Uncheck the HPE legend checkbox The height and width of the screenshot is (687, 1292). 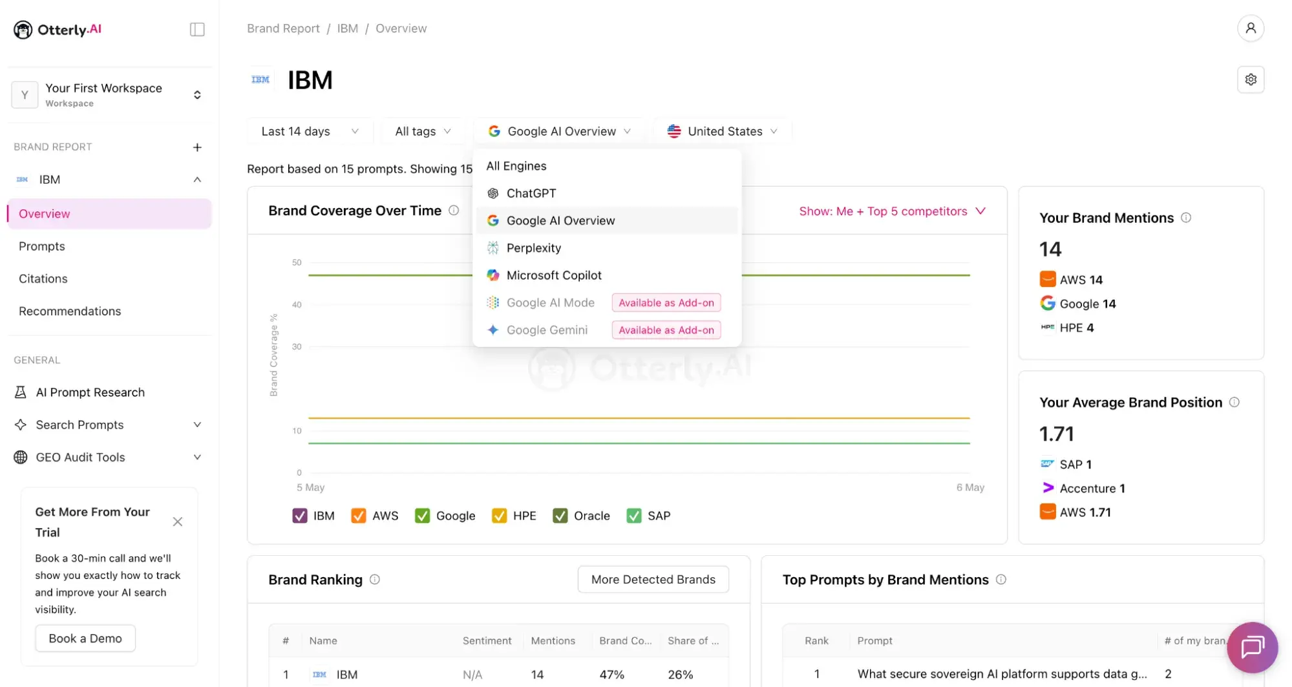tap(499, 516)
